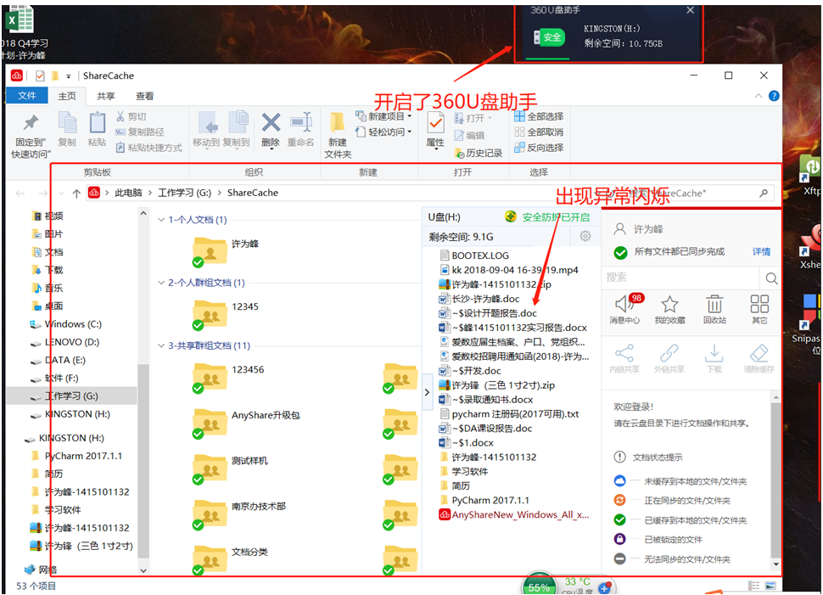Open the File (文件) tab

(27, 96)
